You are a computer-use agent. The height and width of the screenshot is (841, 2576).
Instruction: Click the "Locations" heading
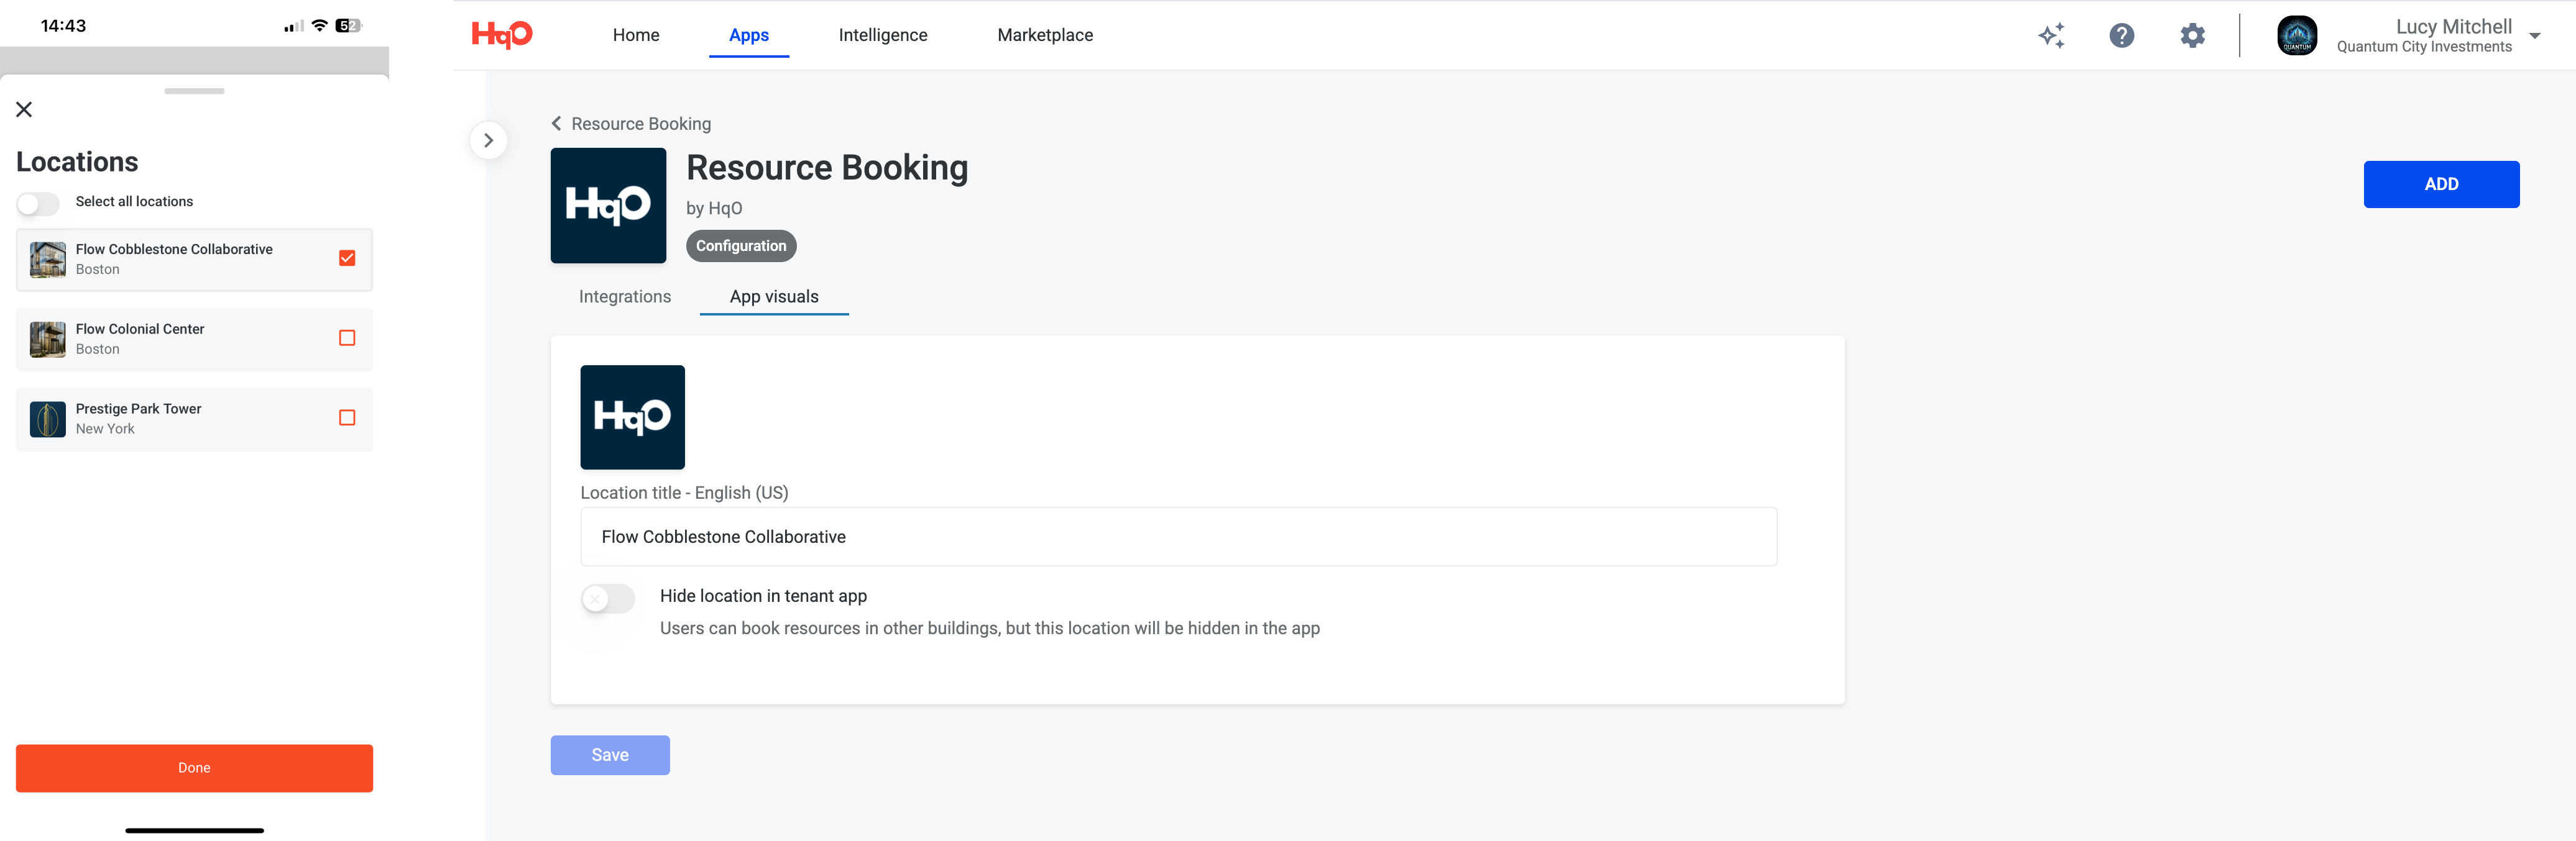pyautogui.click(x=77, y=162)
